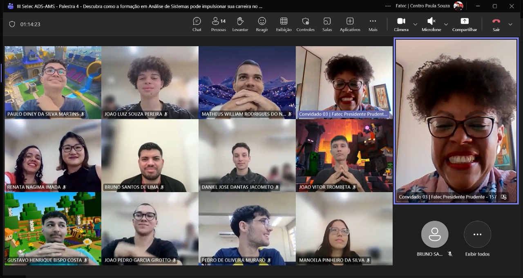Expand microphone options dropdown arrow
The width and height of the screenshot is (523, 278).
[x=446, y=25]
